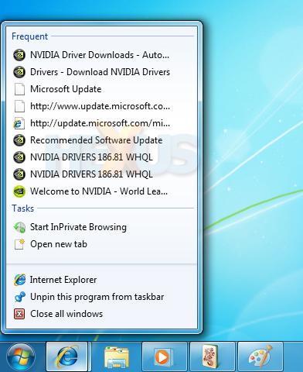Open Windows Explorer folder from taskbar
The width and height of the screenshot is (303, 372).
117,357
